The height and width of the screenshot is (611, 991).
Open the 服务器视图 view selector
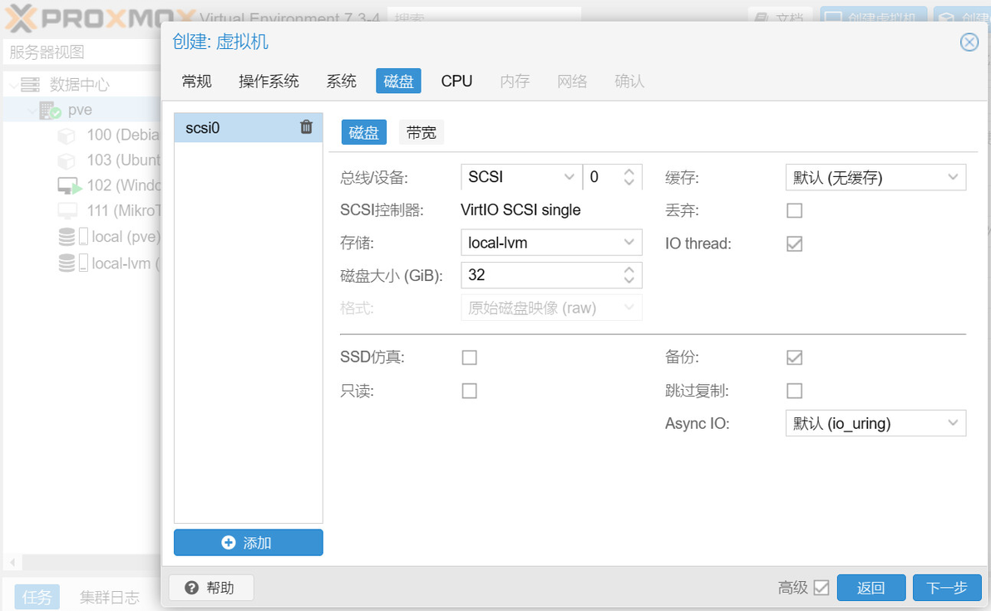pyautogui.click(x=82, y=52)
